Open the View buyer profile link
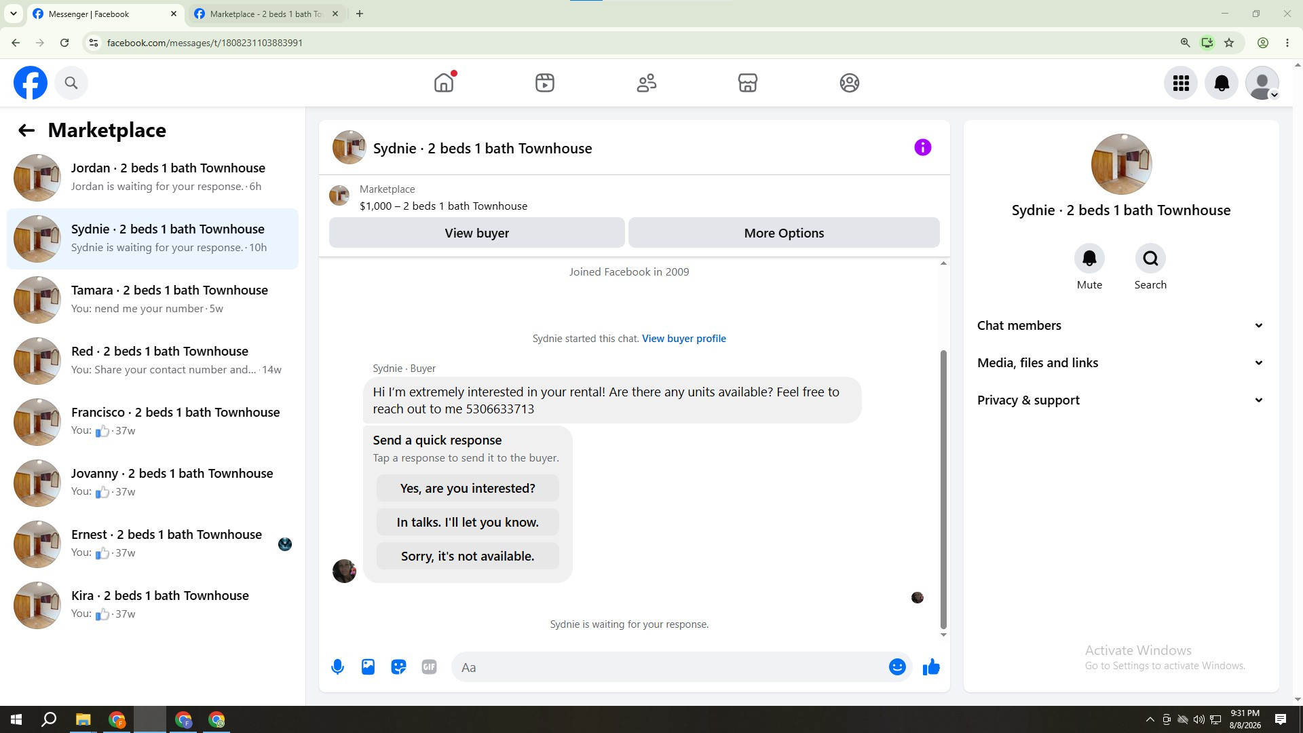Image resolution: width=1303 pixels, height=733 pixels. pos(684,339)
